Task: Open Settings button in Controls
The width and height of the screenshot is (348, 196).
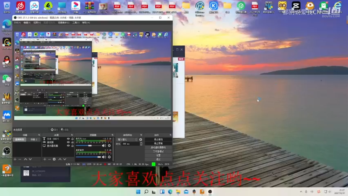Action: [x=158, y=155]
